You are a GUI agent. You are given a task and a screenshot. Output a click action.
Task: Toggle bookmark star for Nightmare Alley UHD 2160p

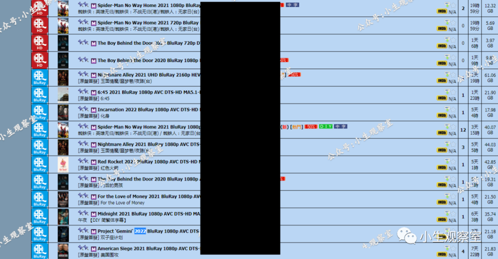point(453,75)
